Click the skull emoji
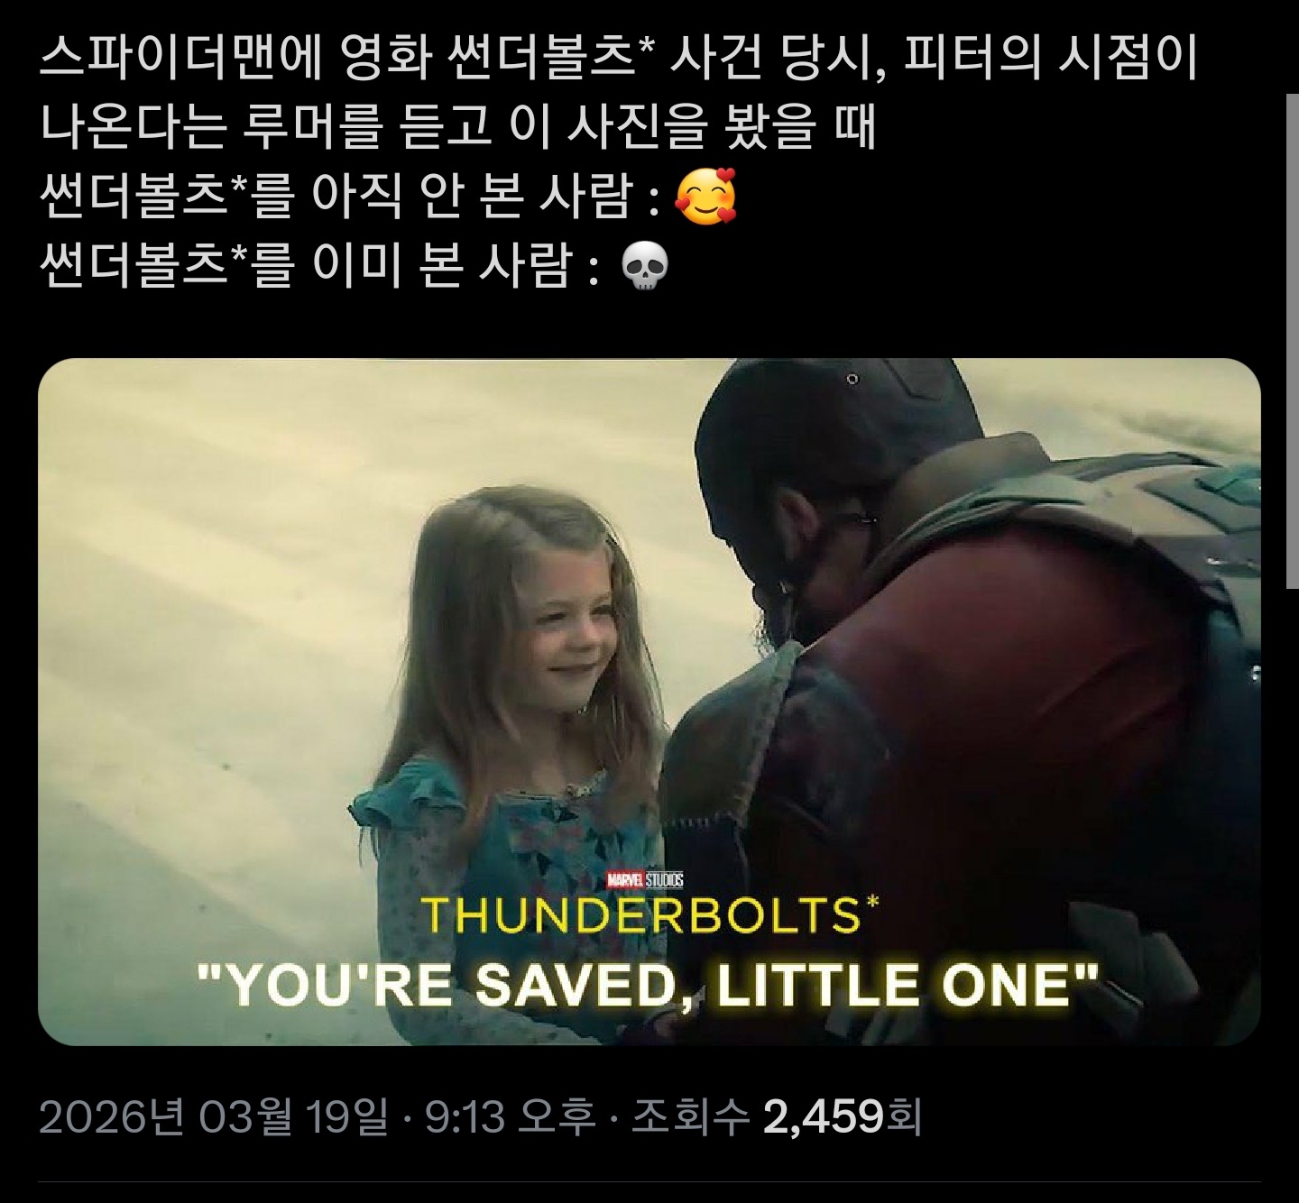Viewport: 1299px width, 1203px height. (645, 267)
